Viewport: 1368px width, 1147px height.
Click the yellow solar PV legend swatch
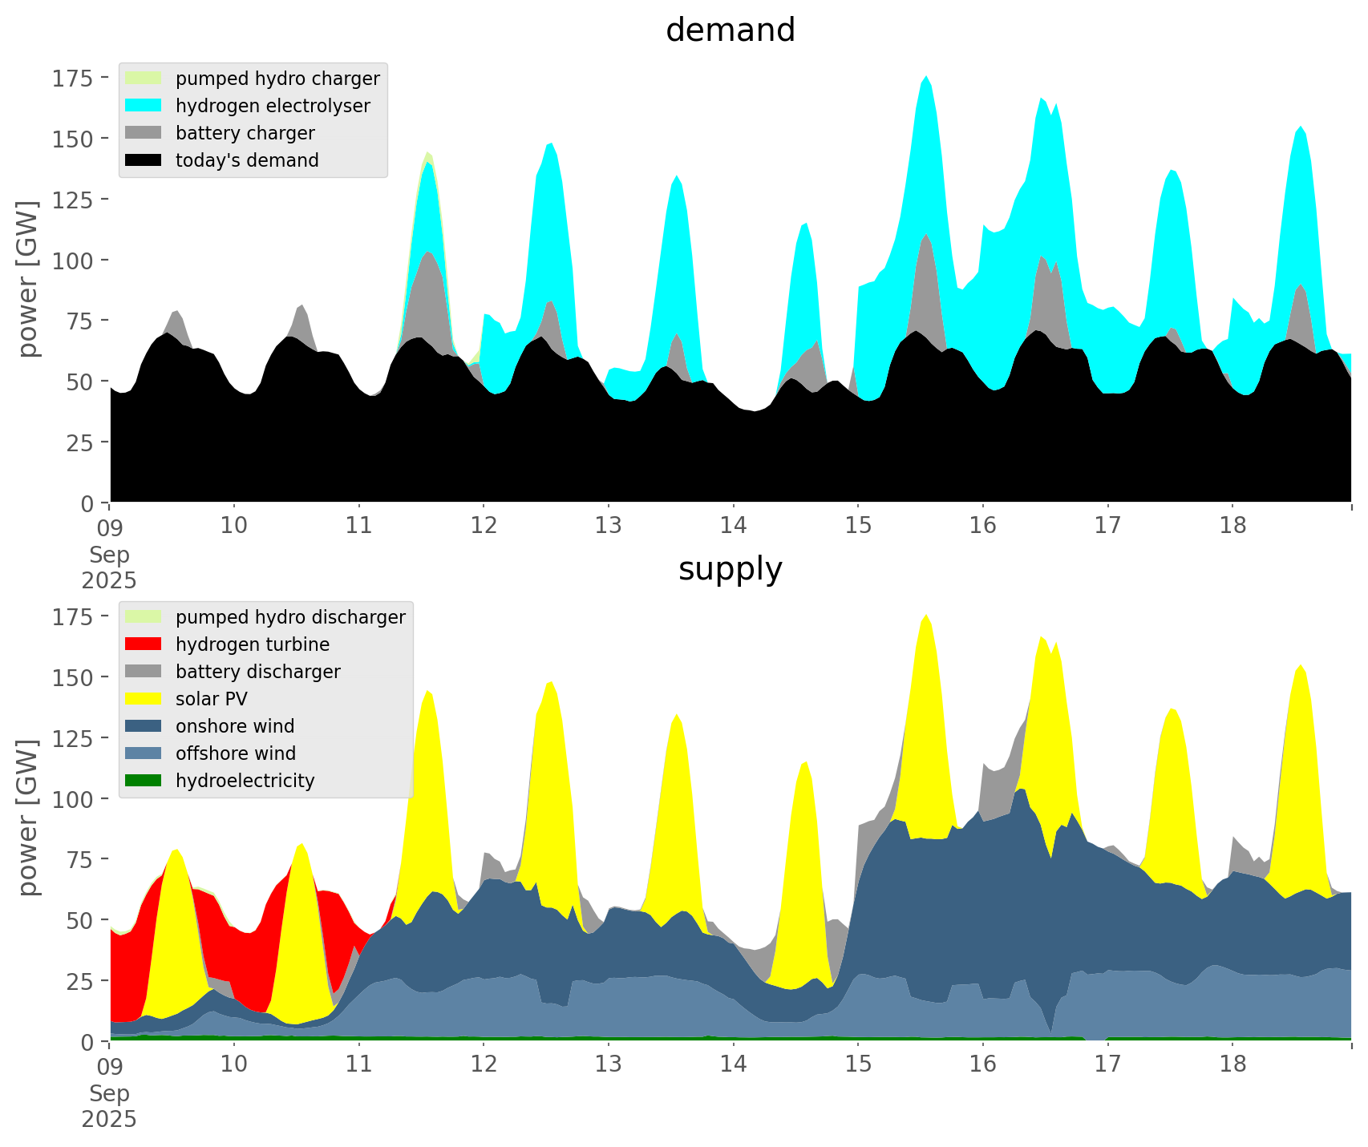(144, 699)
